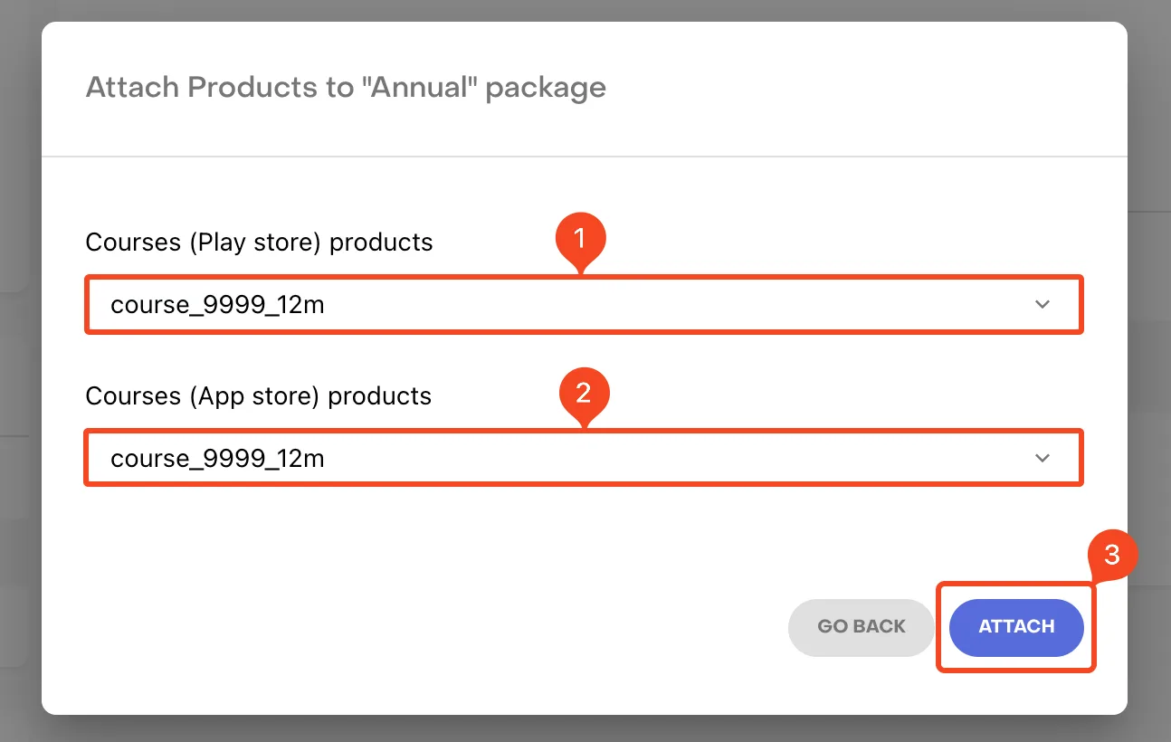Screen dimensions: 1171x742
Task: Click the orange number 3 marker badge
Action: [x=1112, y=556]
